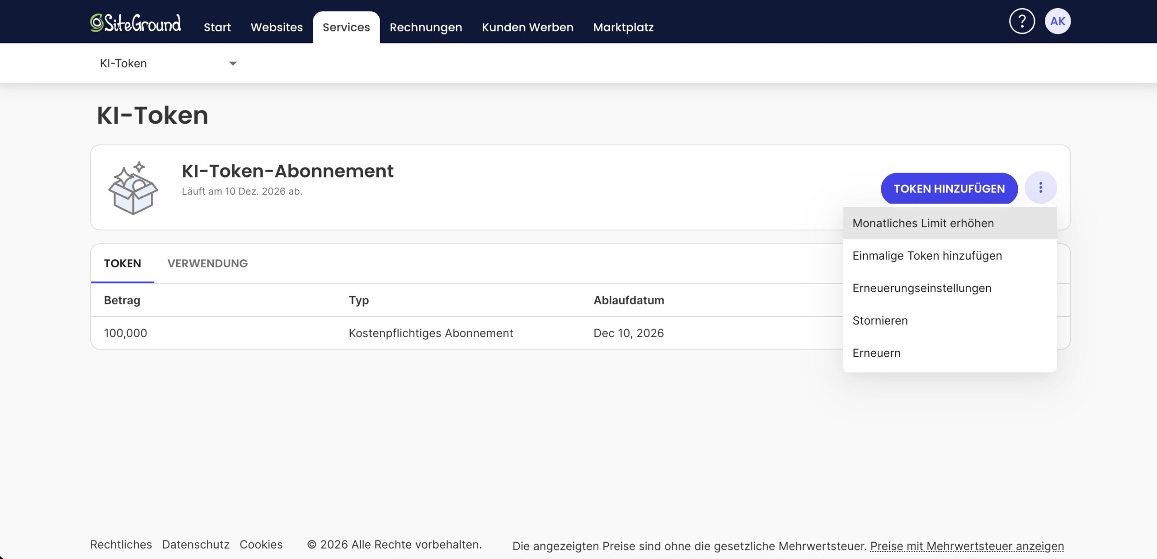Click the KI-Token page title

tap(152, 115)
